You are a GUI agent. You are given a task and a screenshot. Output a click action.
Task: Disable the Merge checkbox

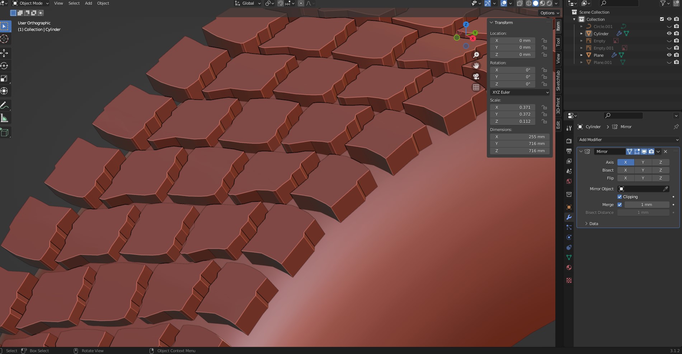coord(620,205)
